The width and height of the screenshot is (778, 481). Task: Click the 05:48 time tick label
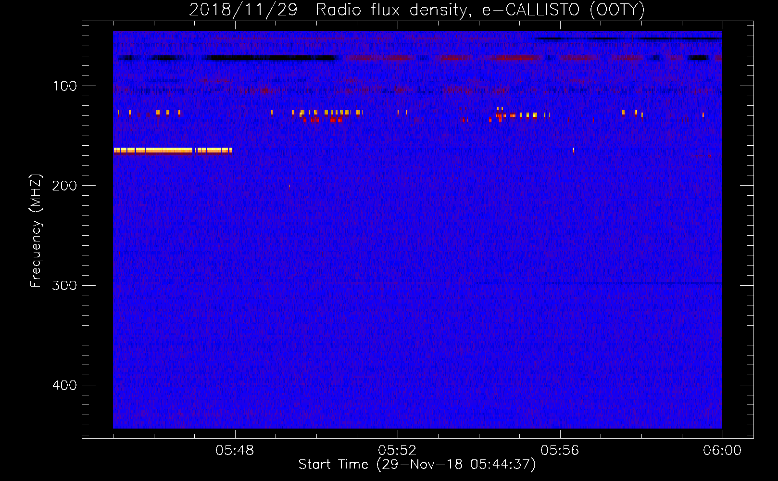235,451
